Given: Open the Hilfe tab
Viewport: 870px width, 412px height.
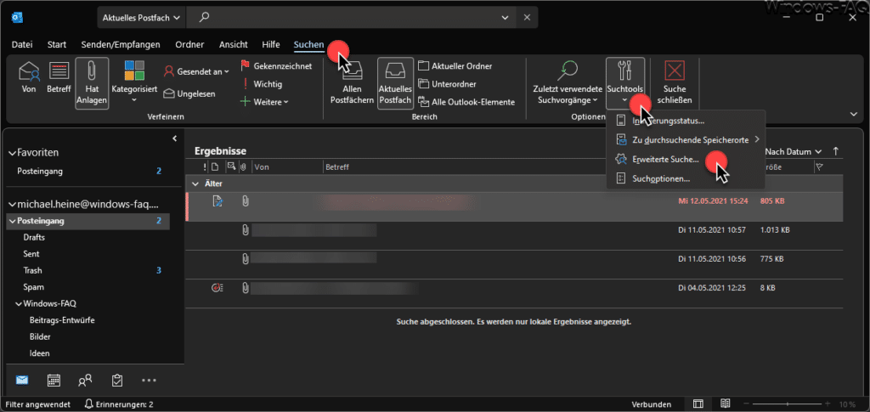Looking at the screenshot, I should [271, 44].
